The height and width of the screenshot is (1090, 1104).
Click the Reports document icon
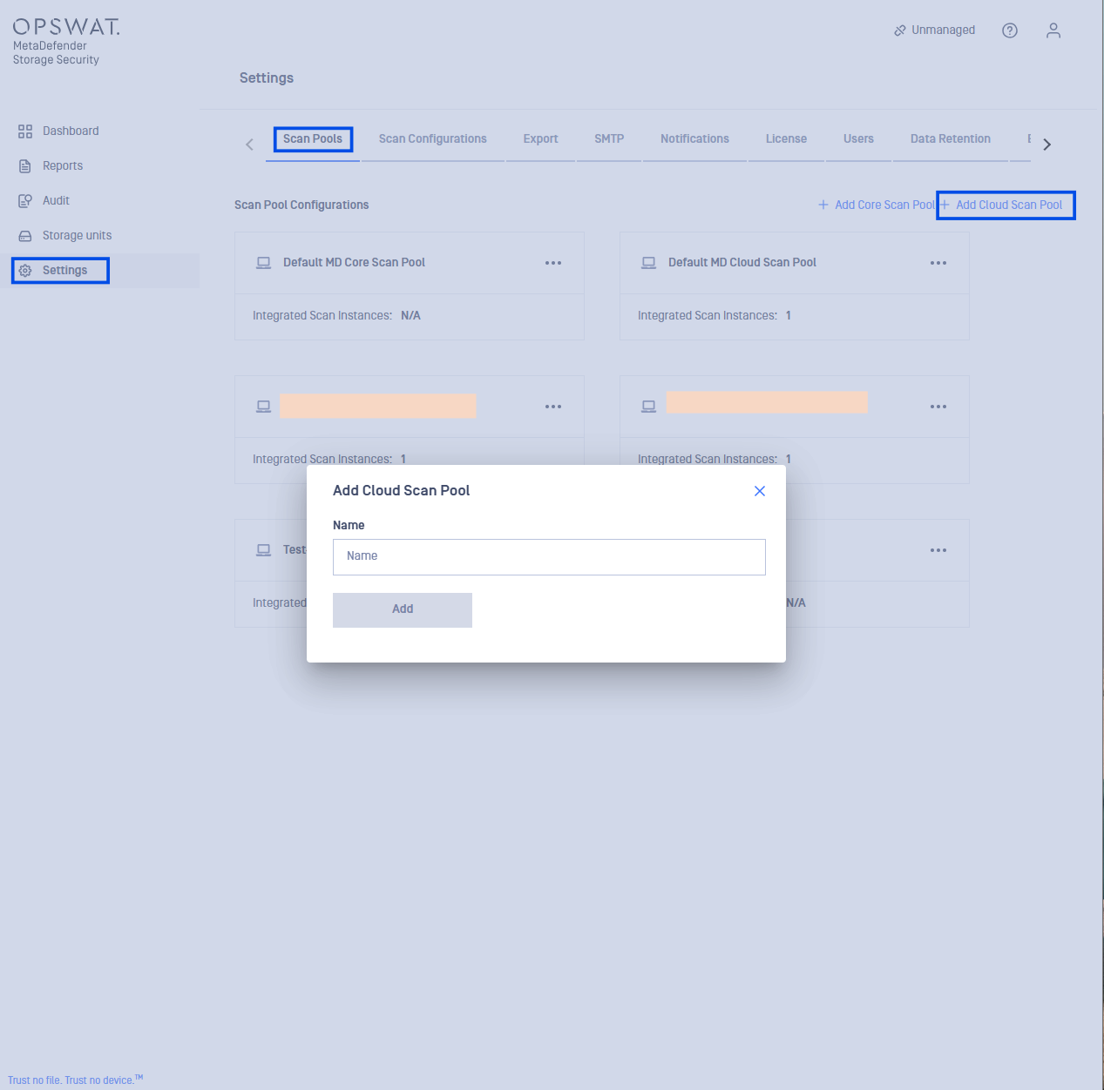25,166
